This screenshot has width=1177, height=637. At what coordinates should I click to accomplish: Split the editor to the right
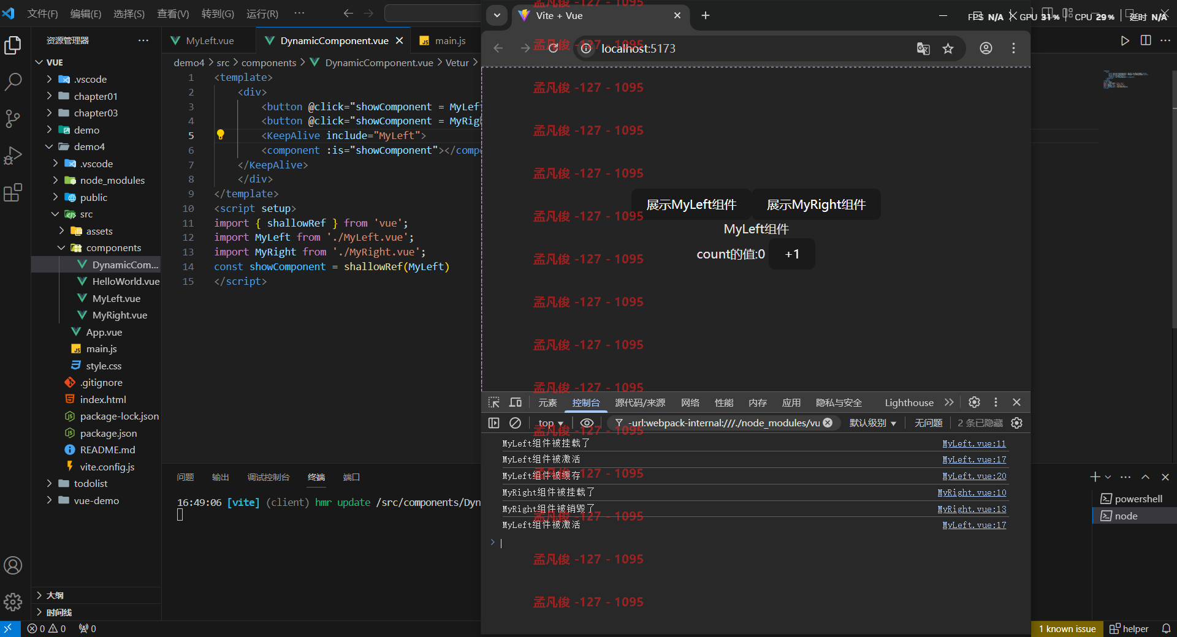[x=1146, y=40]
